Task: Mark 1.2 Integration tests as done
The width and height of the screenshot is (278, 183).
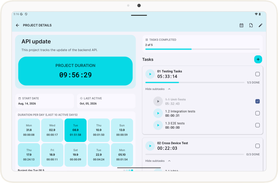Action: (x=257, y=113)
